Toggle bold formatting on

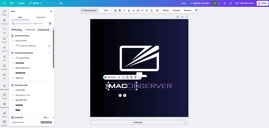pyautogui.click(x=120, y=10)
